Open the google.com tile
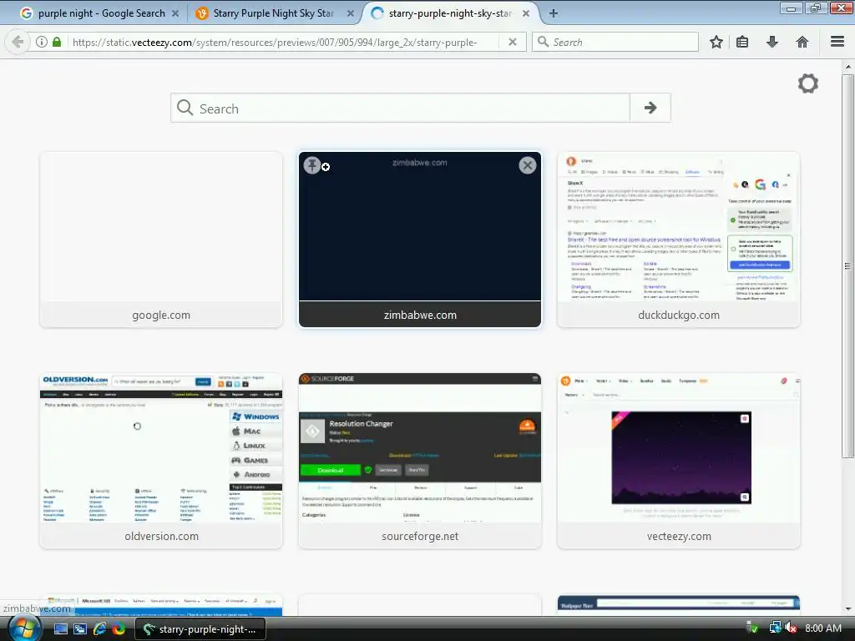 (x=161, y=240)
